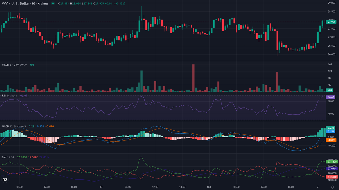Click the SMA 9 value 403 in Volume legend

pos(32,65)
